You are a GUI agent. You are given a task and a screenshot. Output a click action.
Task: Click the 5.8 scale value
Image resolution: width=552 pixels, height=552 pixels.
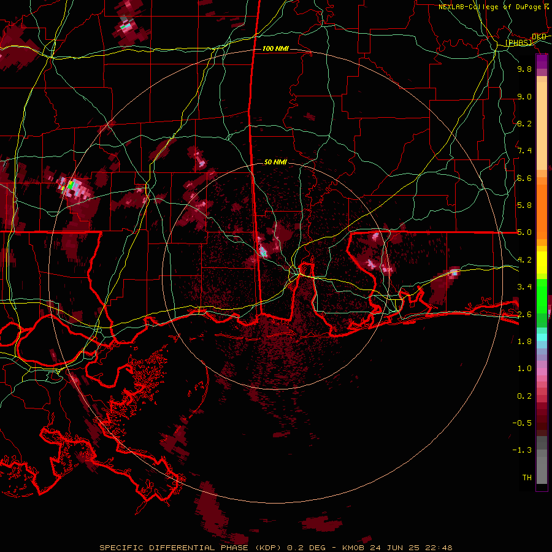(524, 205)
